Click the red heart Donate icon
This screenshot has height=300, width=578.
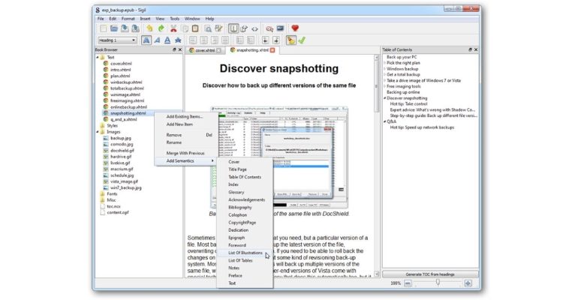[296, 28]
